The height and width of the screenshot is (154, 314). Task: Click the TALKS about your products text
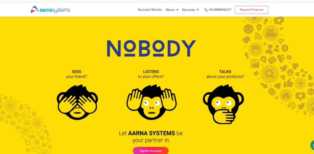click(x=225, y=74)
